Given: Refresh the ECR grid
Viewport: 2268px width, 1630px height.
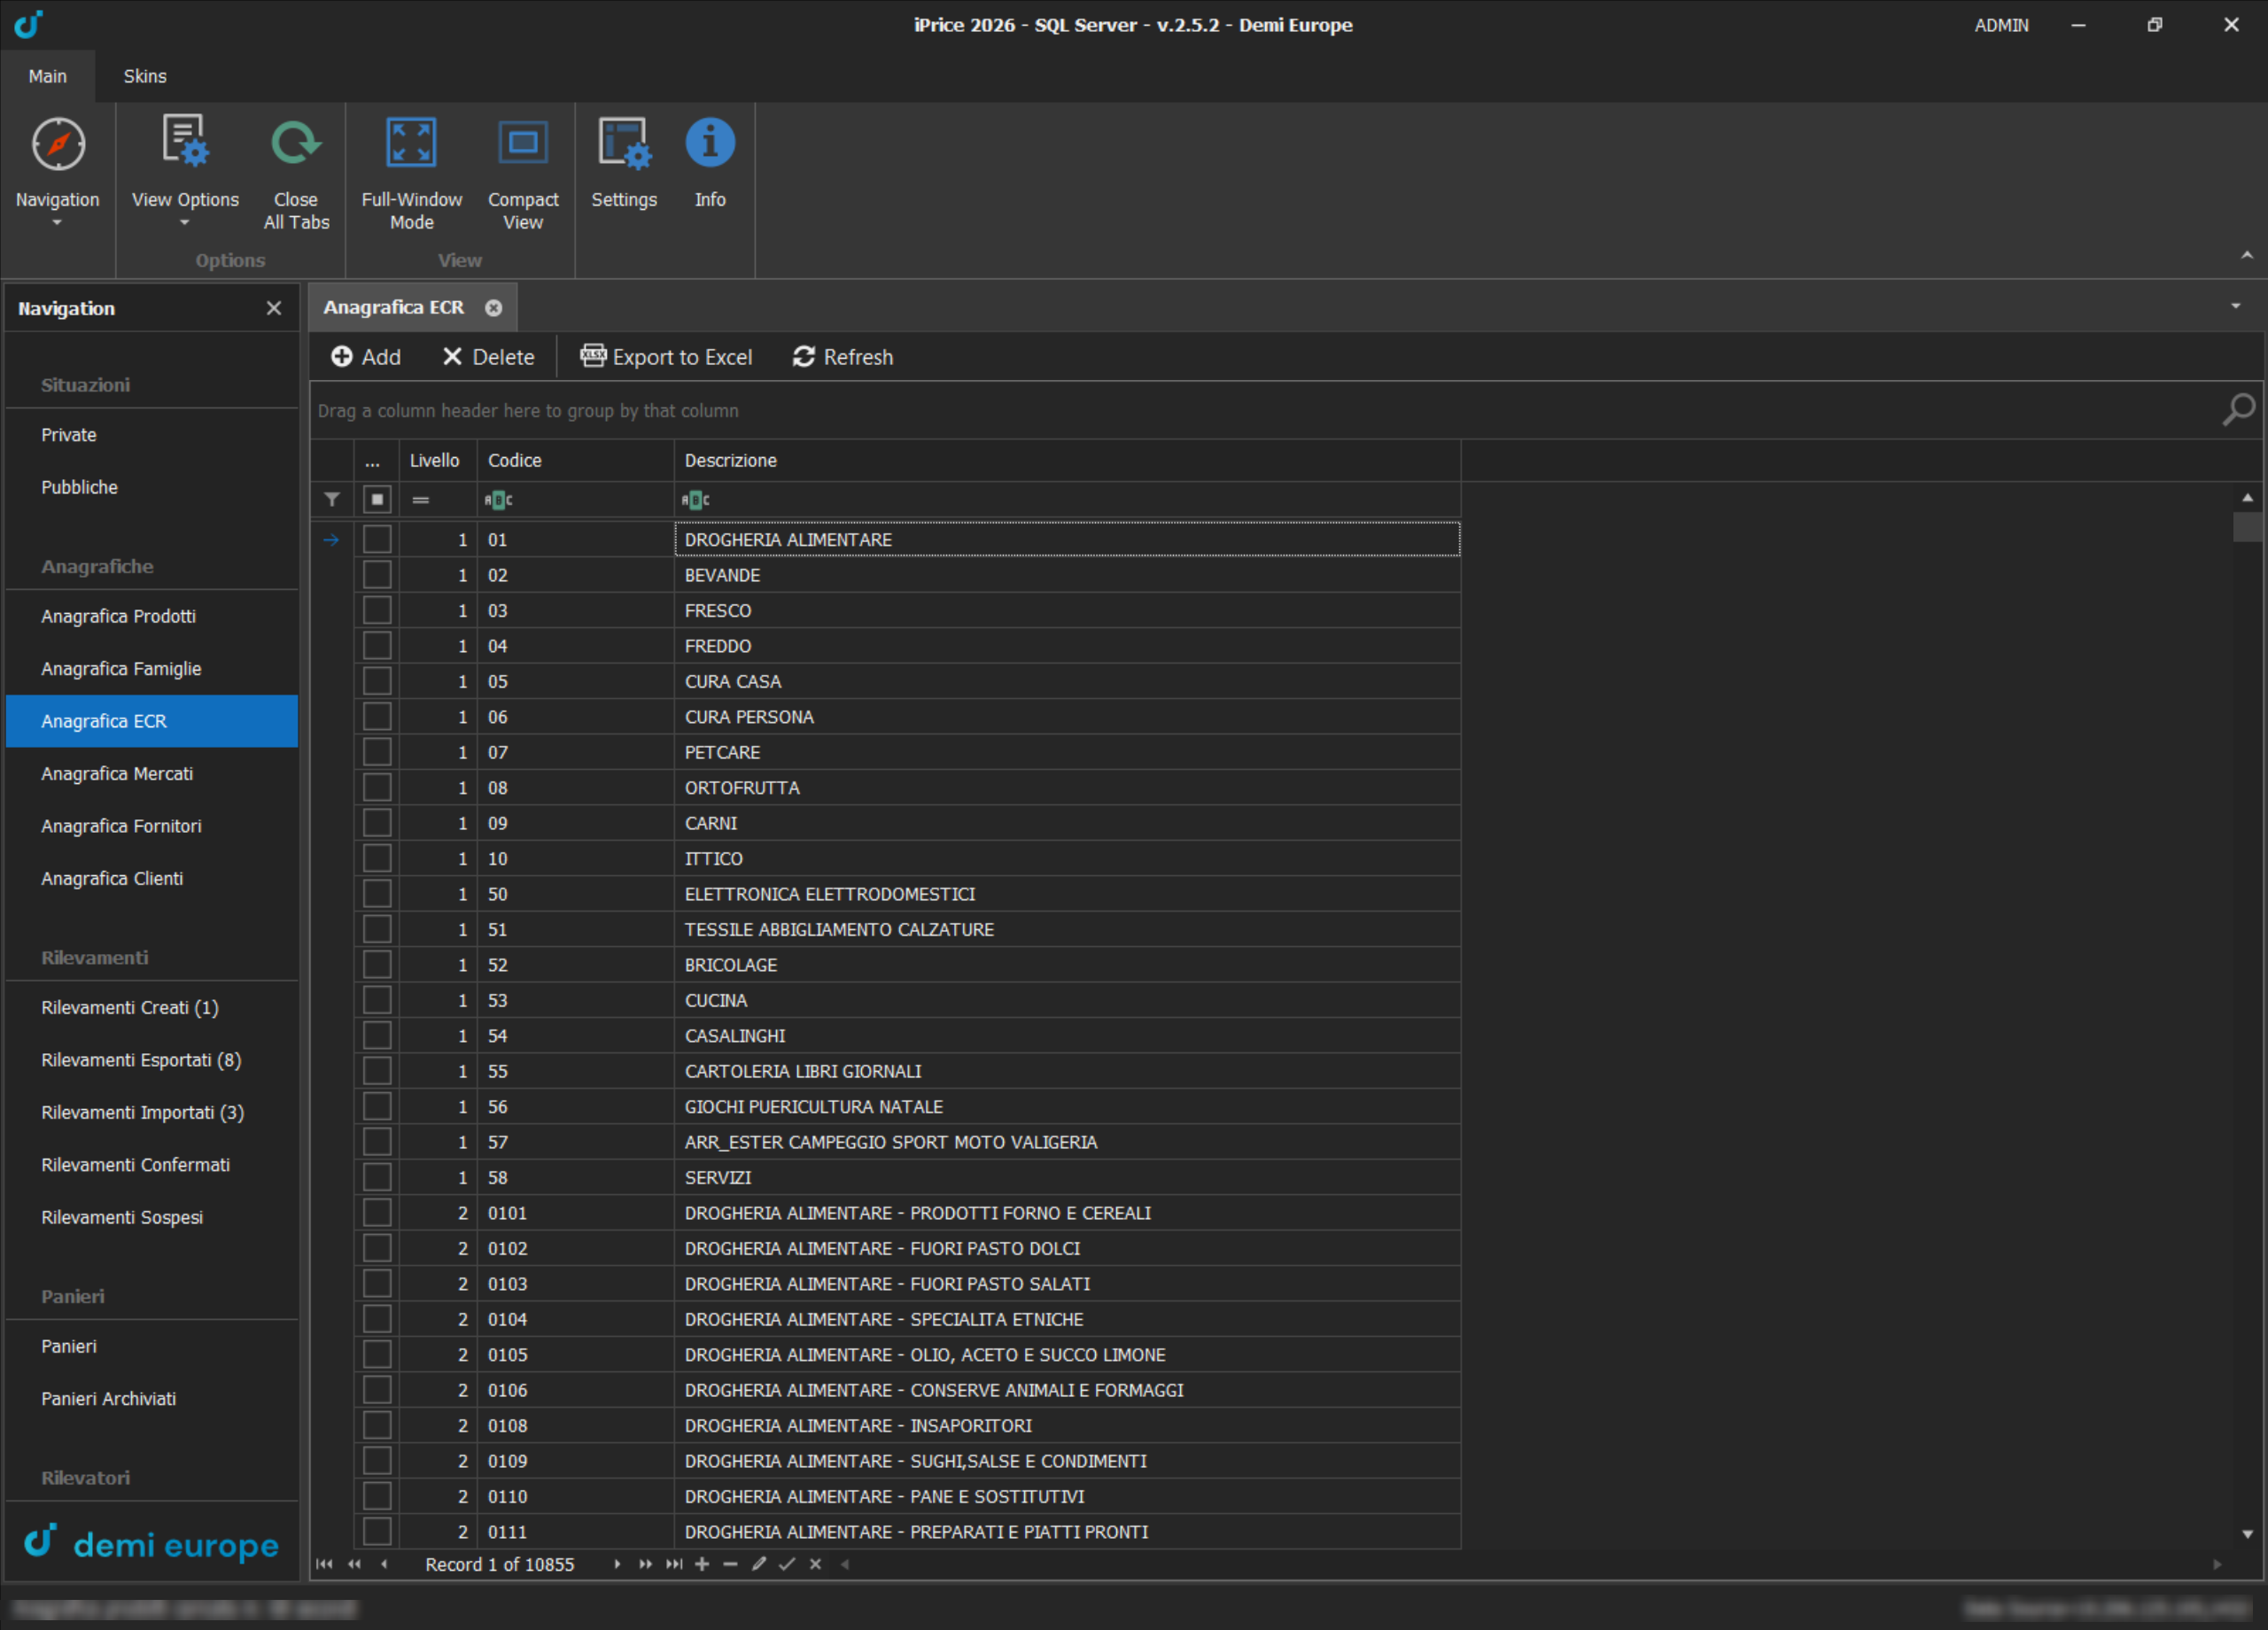Looking at the screenshot, I should point(843,357).
